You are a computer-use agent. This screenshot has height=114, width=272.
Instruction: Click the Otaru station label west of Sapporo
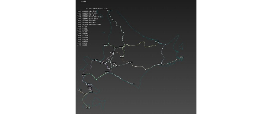(95, 60)
